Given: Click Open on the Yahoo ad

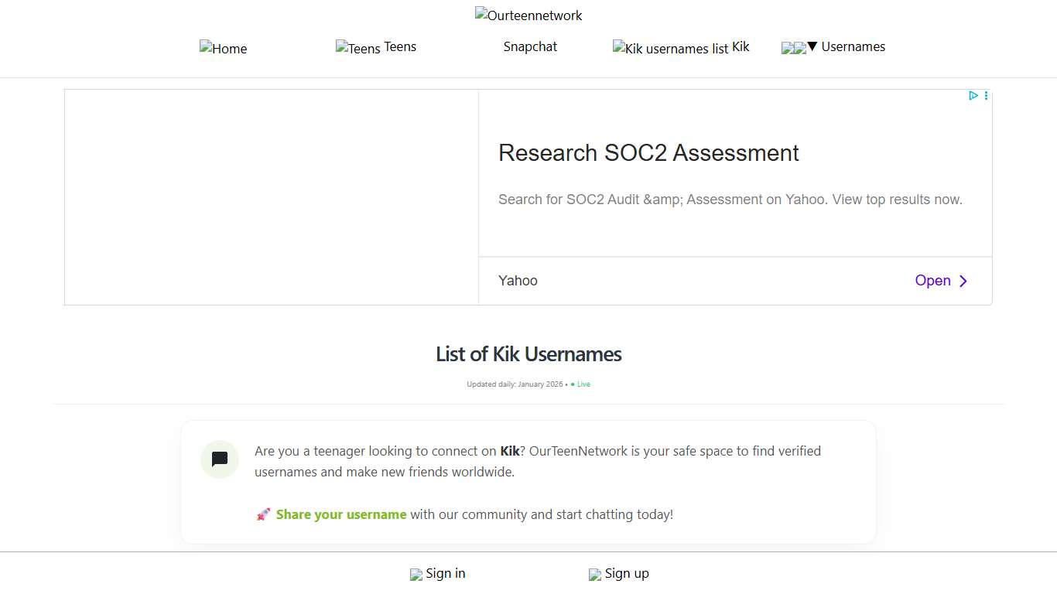Looking at the screenshot, I should (932, 281).
